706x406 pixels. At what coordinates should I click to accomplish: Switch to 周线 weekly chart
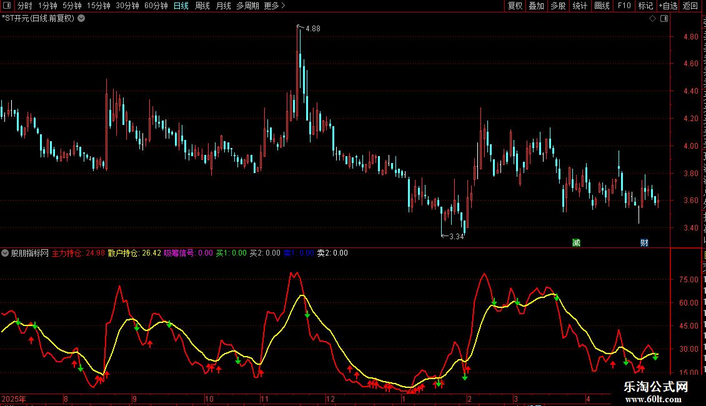click(202, 6)
